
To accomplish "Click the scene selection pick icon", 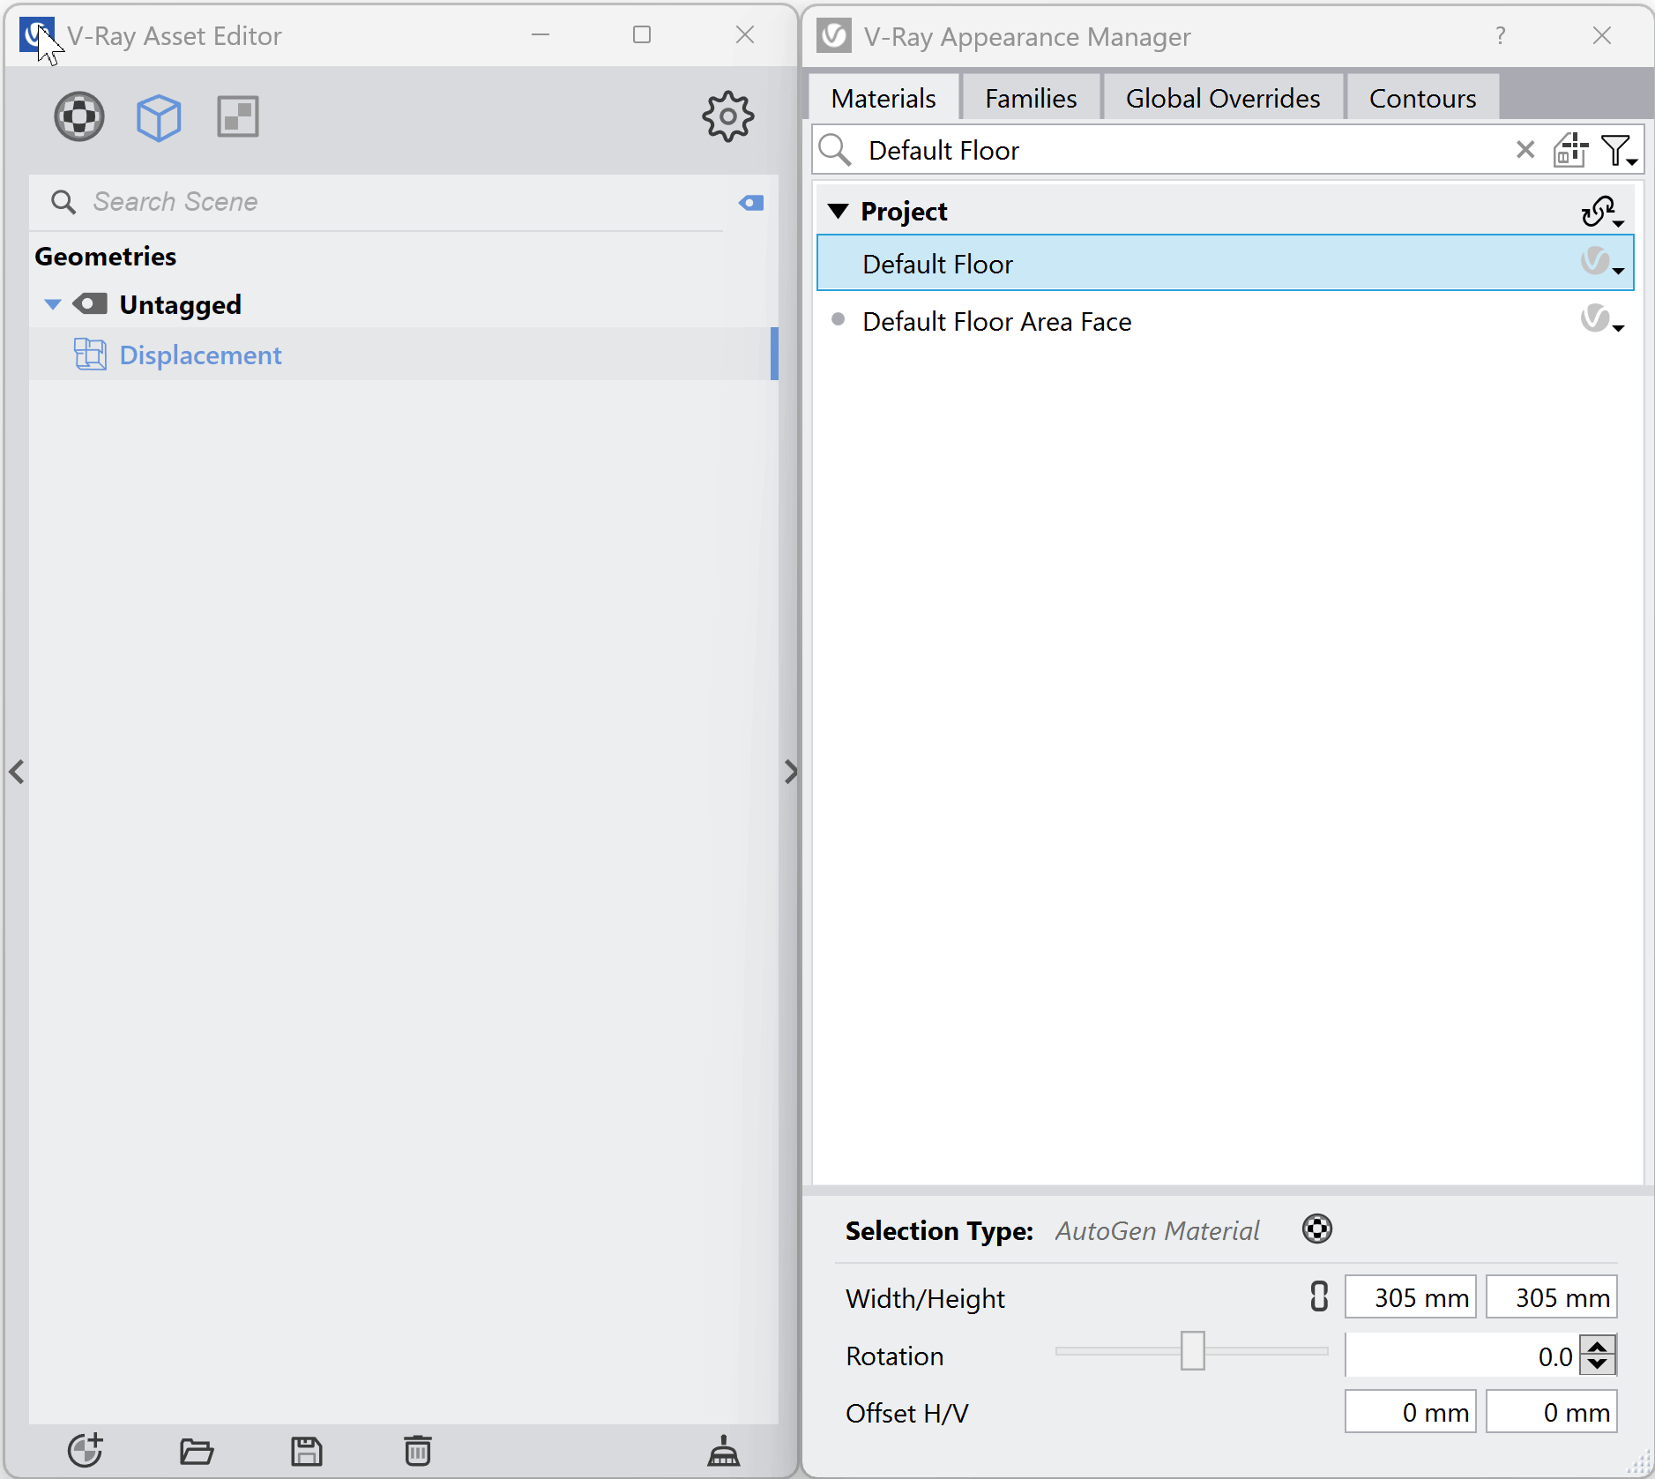I will [x=1571, y=150].
